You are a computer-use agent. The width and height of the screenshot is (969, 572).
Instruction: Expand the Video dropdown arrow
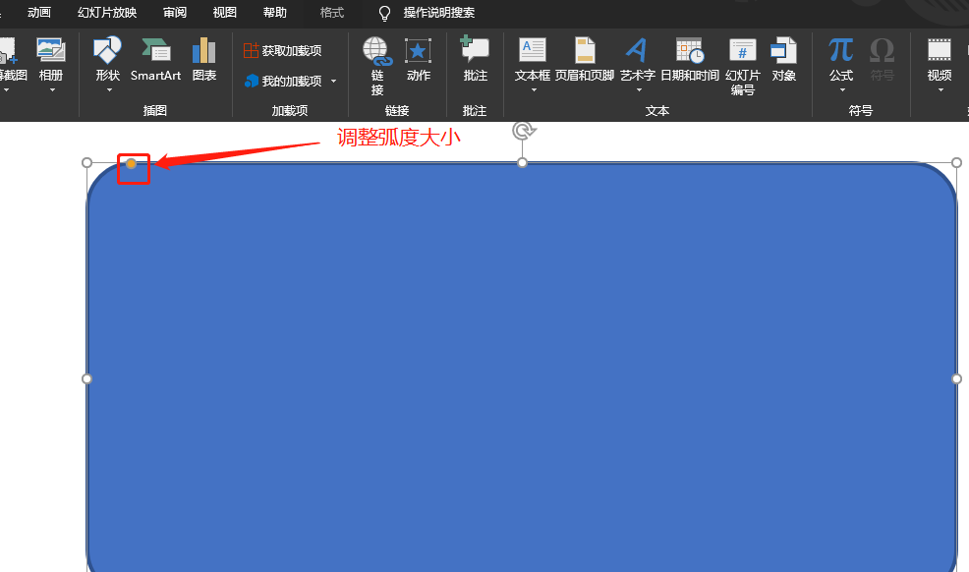(x=940, y=90)
